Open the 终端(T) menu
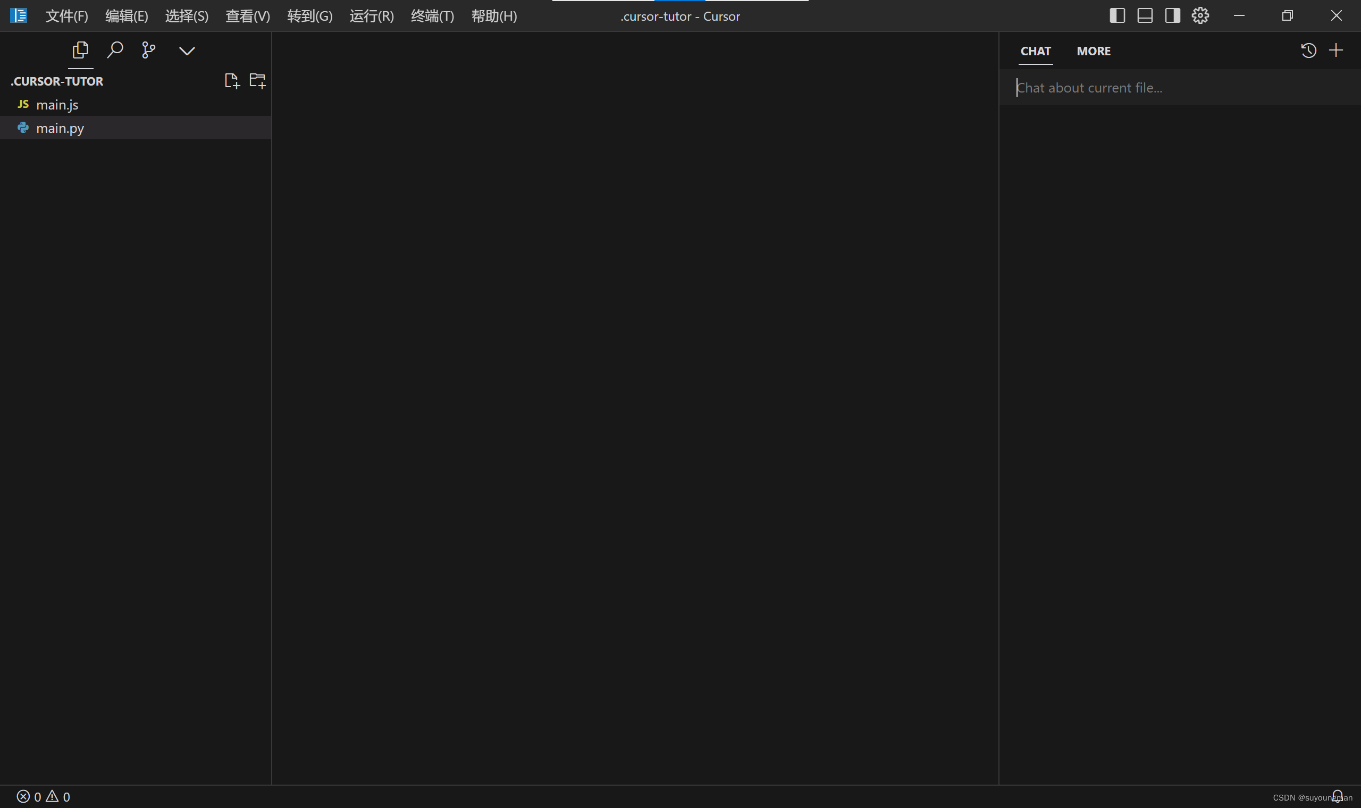 pyautogui.click(x=432, y=16)
